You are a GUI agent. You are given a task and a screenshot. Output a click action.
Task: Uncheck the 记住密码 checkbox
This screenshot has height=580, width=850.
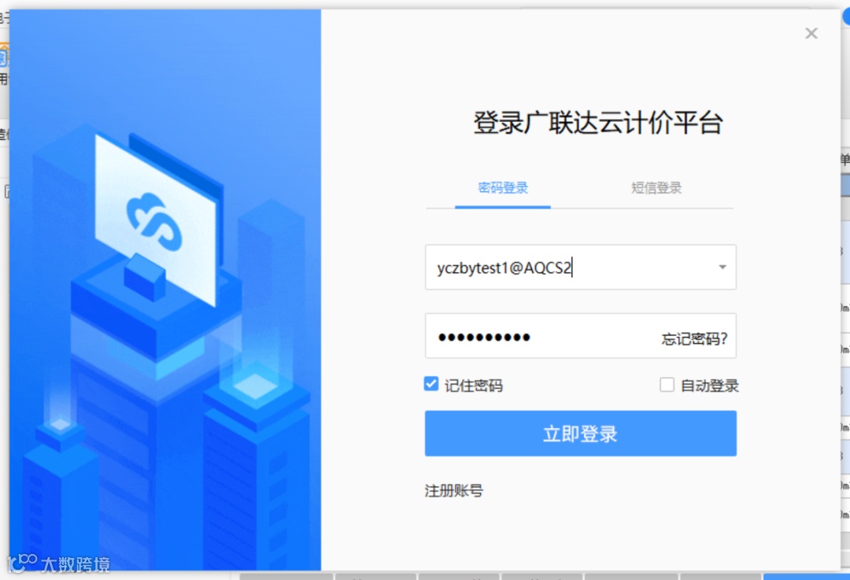431,384
